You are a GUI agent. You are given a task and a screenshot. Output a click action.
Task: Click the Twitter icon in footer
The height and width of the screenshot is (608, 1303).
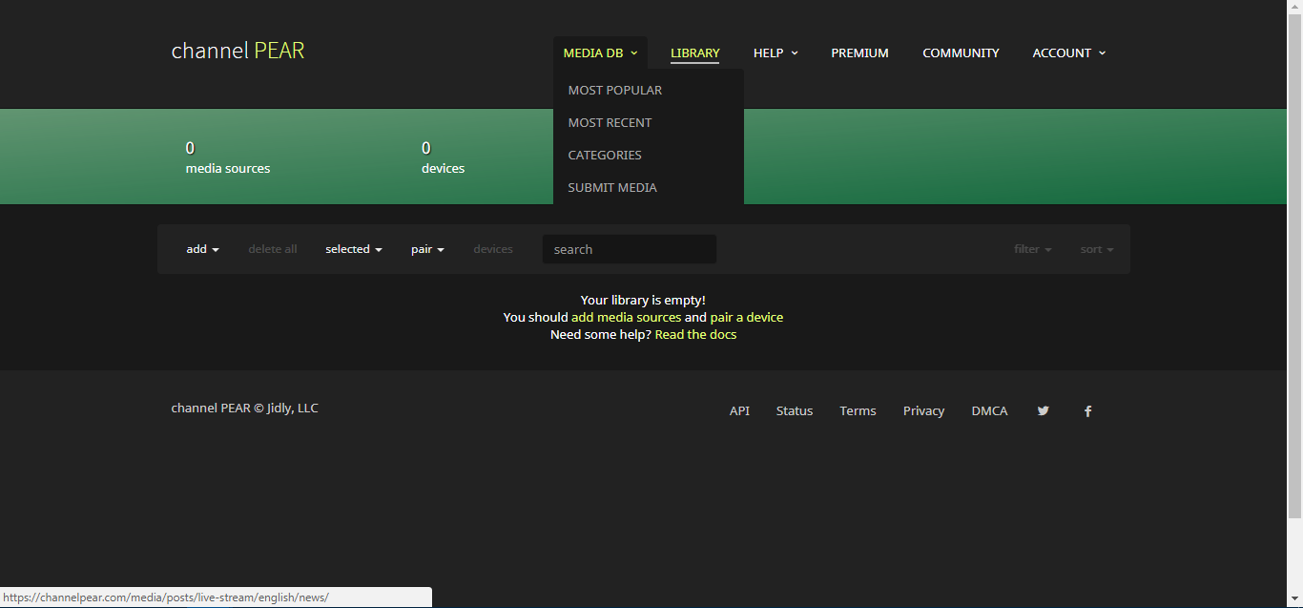pyautogui.click(x=1043, y=411)
